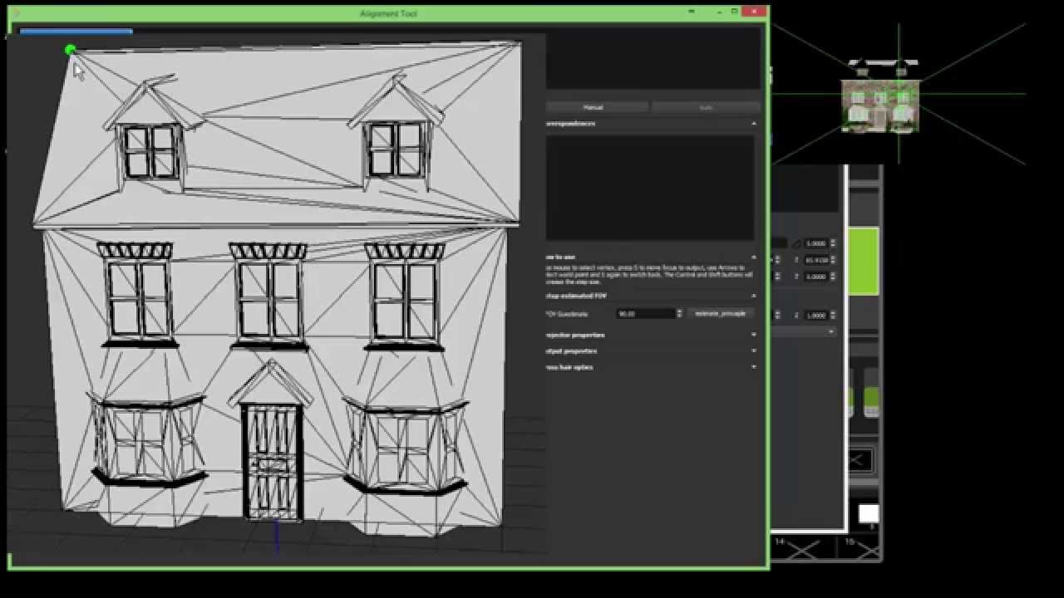Click the large green color swatch in the background window
The image size is (1064, 598).
[x=863, y=261]
